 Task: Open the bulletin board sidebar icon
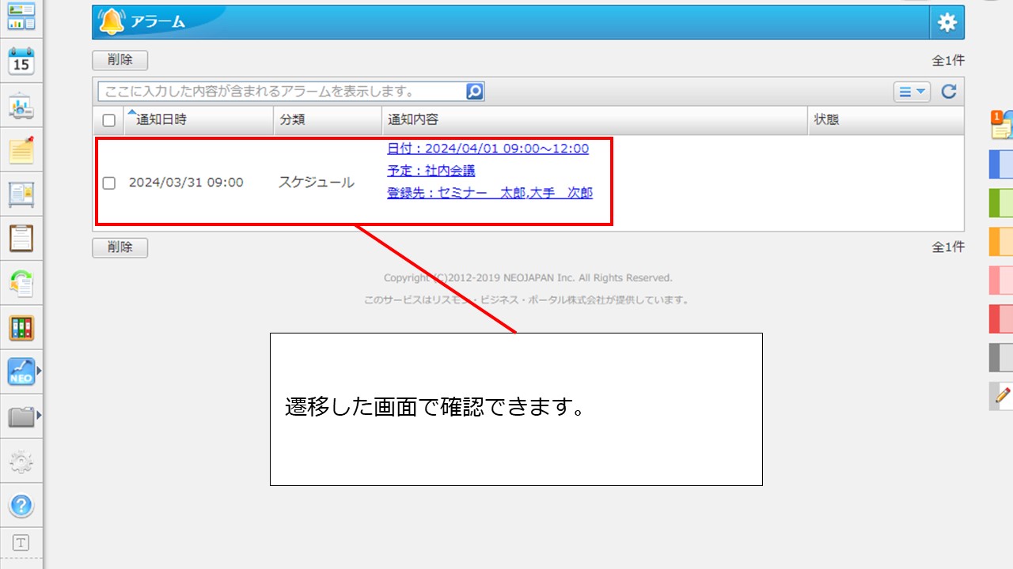click(x=21, y=194)
